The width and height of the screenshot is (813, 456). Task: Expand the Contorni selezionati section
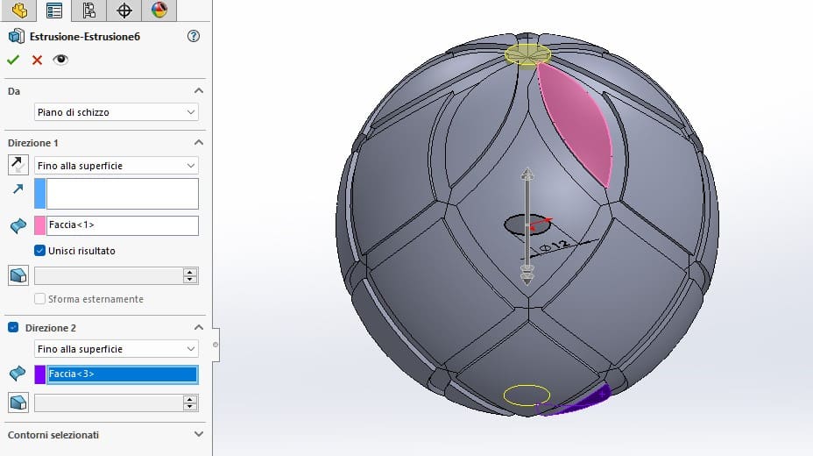(199, 434)
